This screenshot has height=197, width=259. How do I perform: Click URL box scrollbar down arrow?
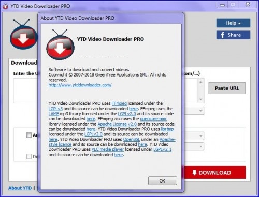(x=200, y=99)
